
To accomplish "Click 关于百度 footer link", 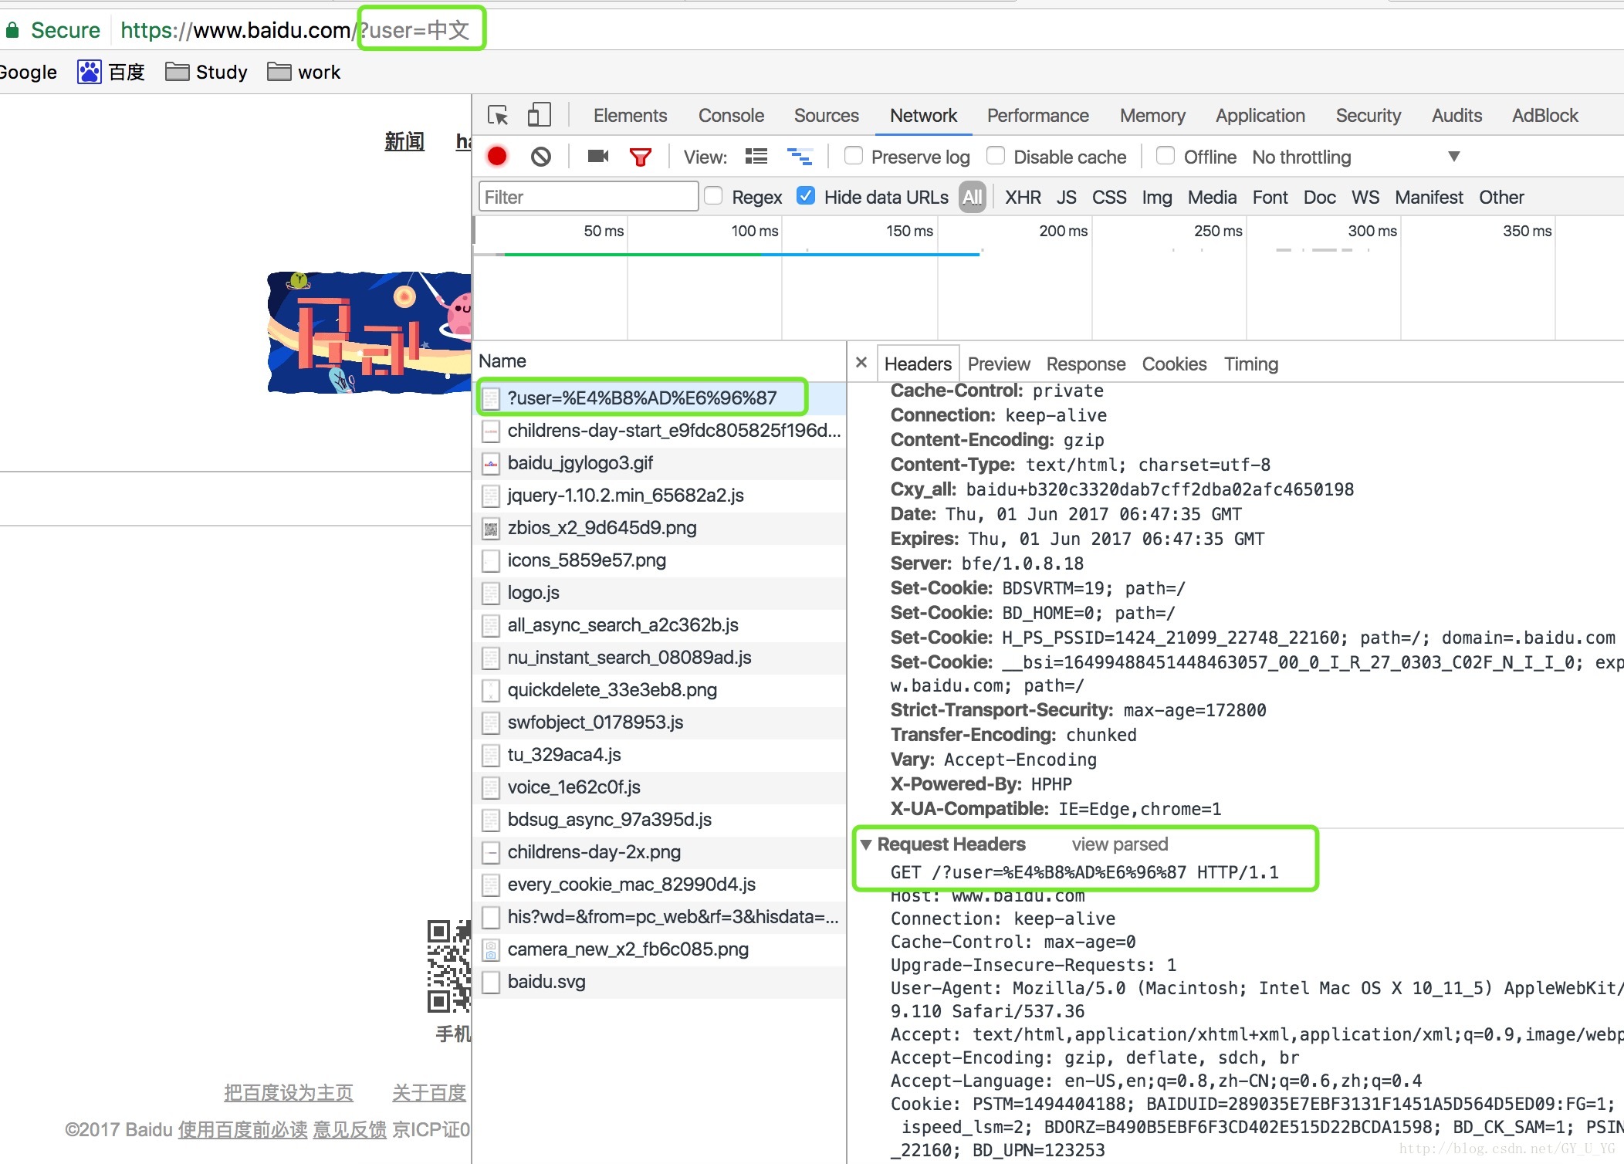I will 429,1092.
